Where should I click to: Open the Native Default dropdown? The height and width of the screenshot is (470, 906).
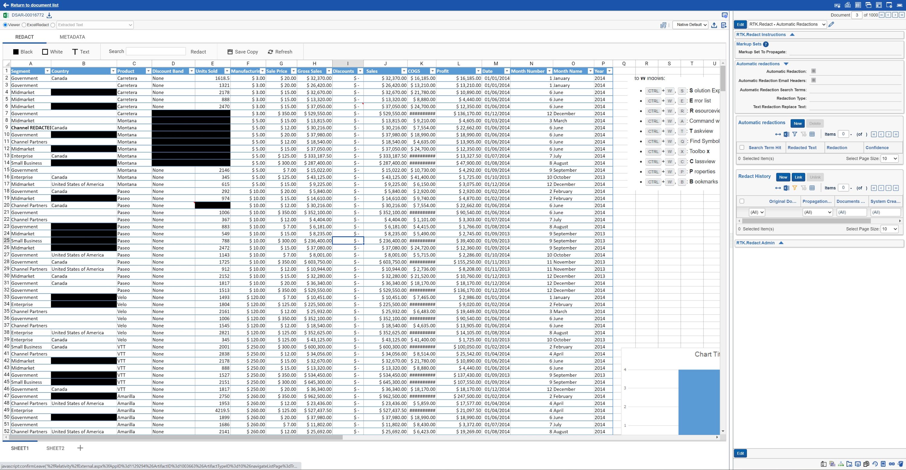tap(690, 25)
